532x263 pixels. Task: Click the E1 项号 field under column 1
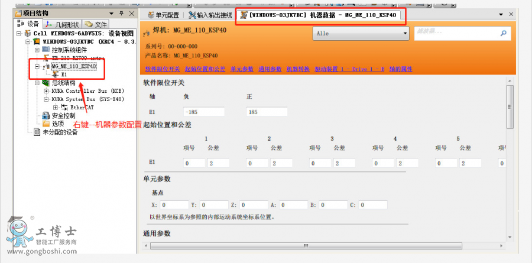click(x=194, y=163)
